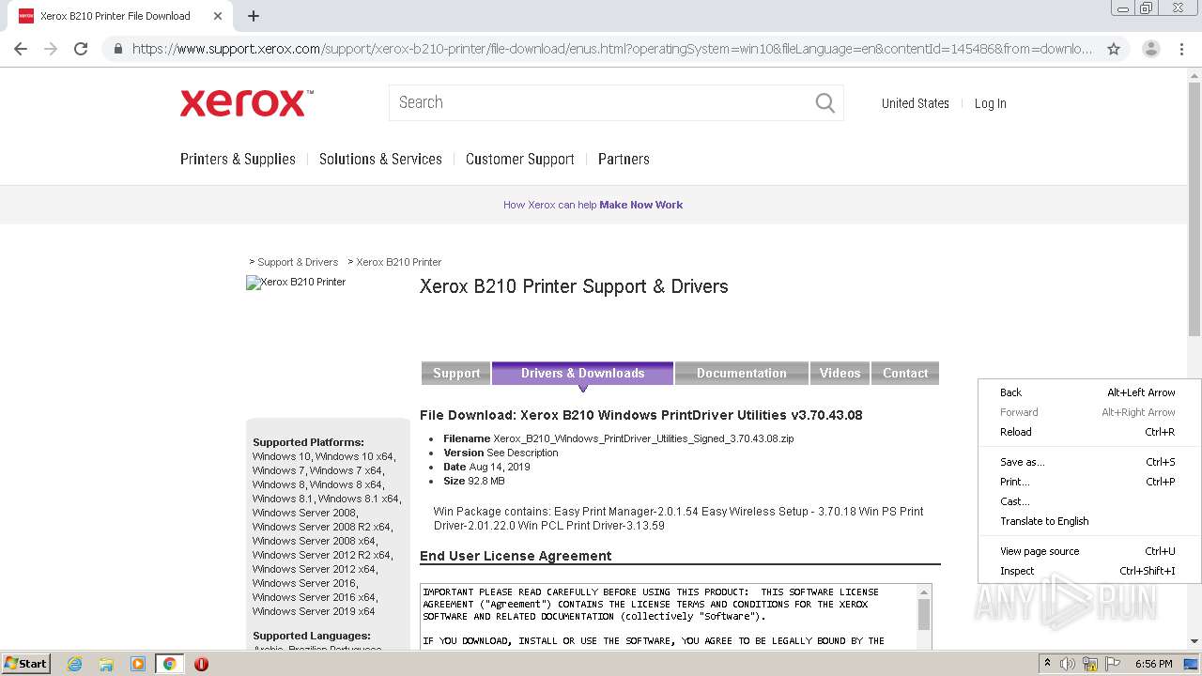
Task: Choose Print... in the context menu
Action: coord(1088,482)
